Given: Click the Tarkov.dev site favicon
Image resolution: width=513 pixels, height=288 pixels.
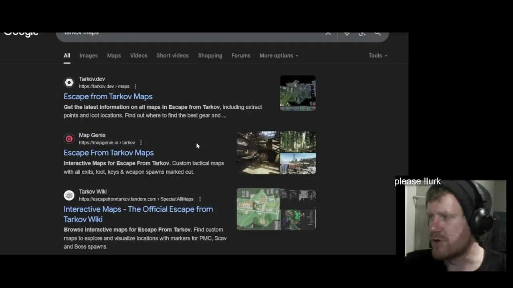Looking at the screenshot, I should 69,82.
